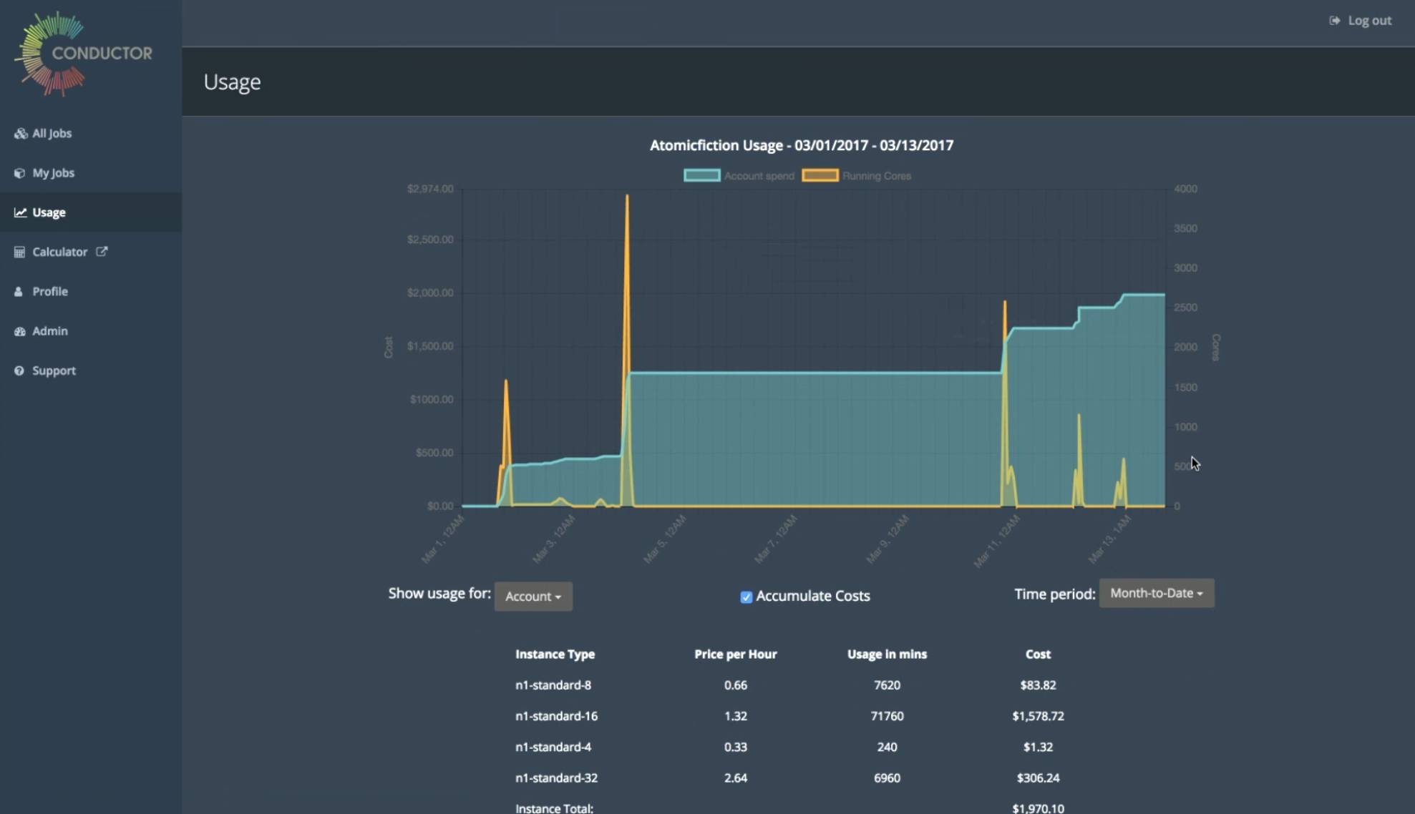This screenshot has height=814, width=1415.
Task: Click the Calculator icon in sidebar
Action: tap(19, 252)
